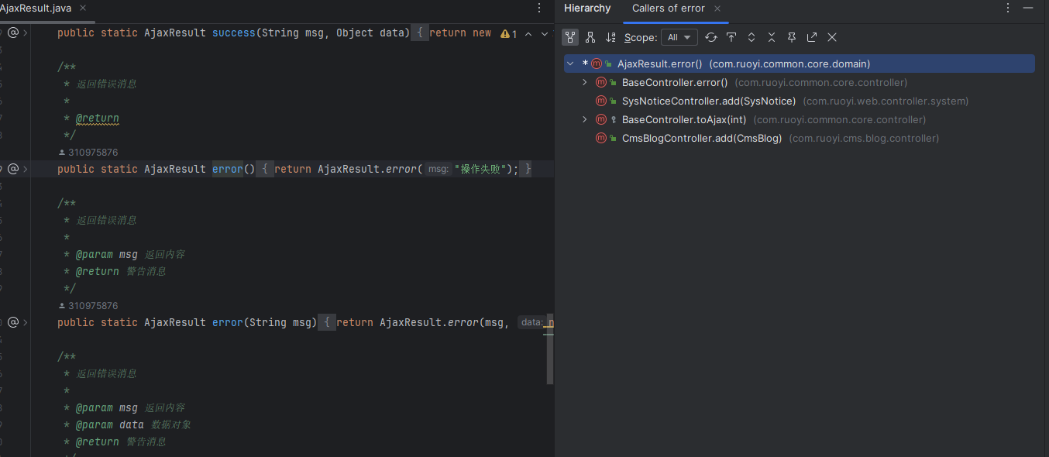Refresh the call hierarchy
Screen dimensions: 1049x457
point(711,37)
